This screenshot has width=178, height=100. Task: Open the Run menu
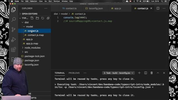(x=50, y=1)
